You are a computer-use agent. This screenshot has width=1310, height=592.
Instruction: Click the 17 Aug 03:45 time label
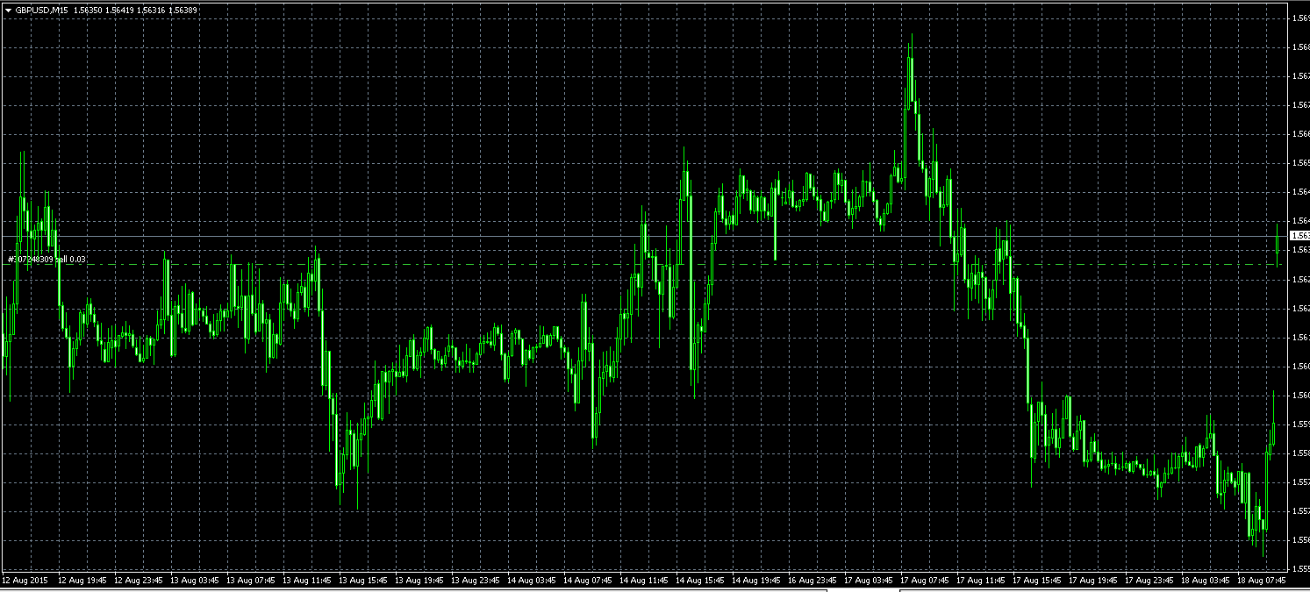[x=869, y=581]
